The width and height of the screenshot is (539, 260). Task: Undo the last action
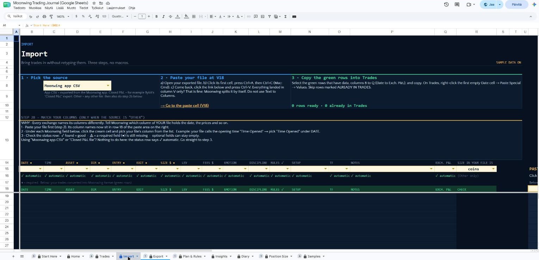pos(31,17)
